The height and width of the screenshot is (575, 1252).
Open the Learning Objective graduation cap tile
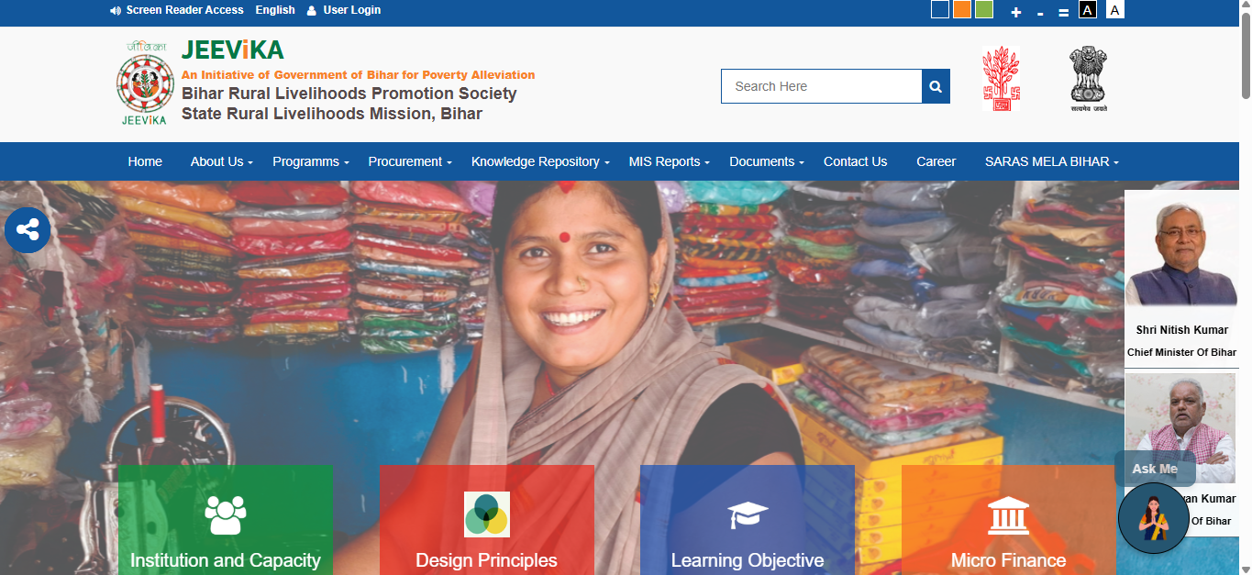(x=748, y=515)
